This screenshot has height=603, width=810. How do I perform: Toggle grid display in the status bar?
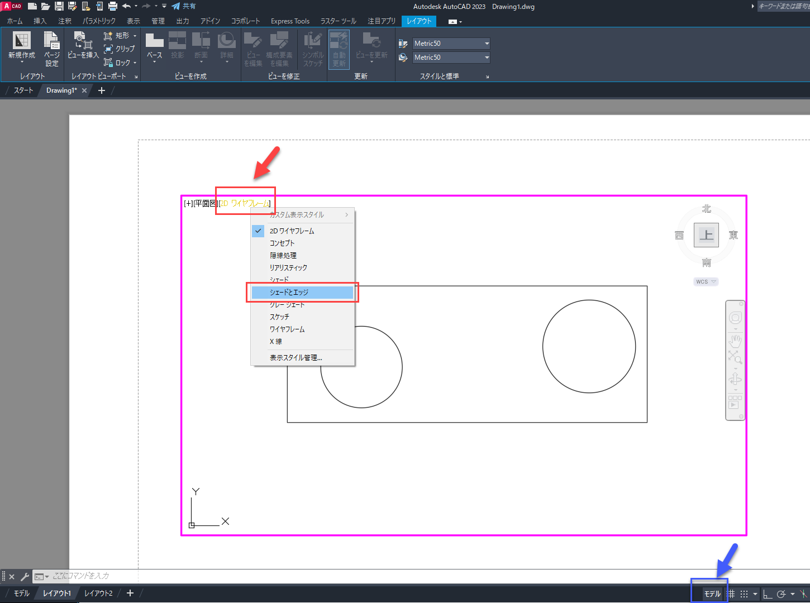(731, 594)
